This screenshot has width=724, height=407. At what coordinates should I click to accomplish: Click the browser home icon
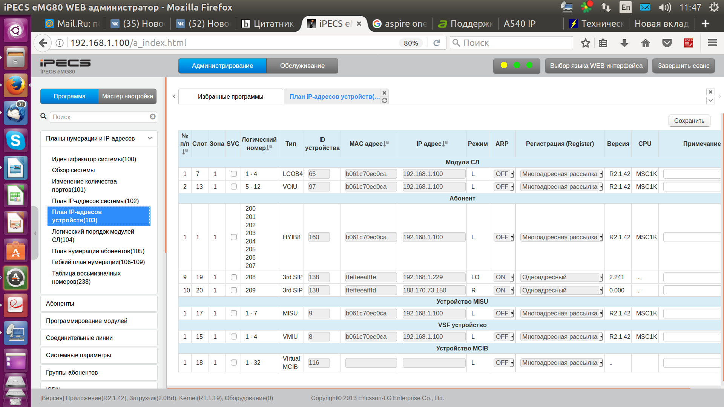point(646,43)
